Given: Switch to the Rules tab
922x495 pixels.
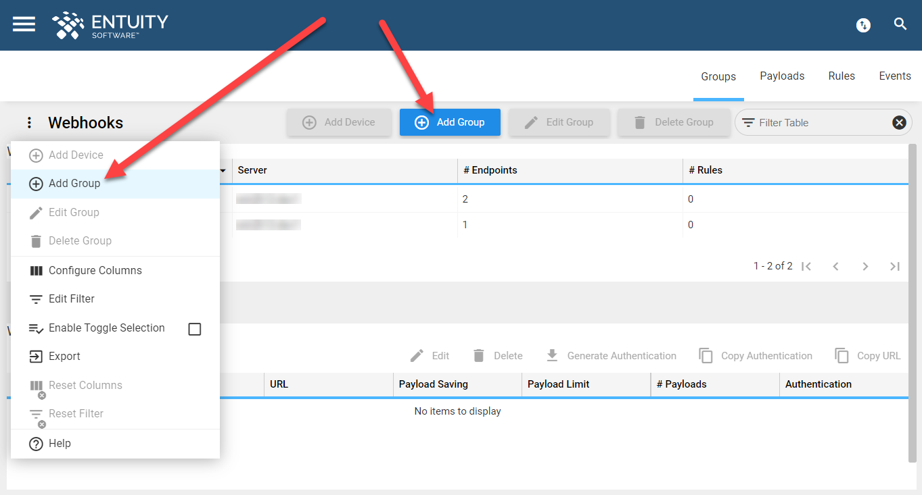Looking at the screenshot, I should tap(841, 76).
